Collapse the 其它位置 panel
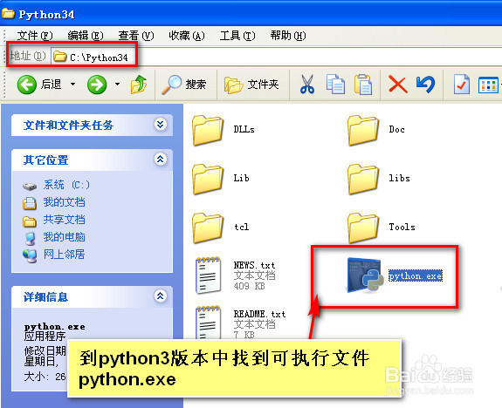The width and height of the screenshot is (502, 408). 160,159
